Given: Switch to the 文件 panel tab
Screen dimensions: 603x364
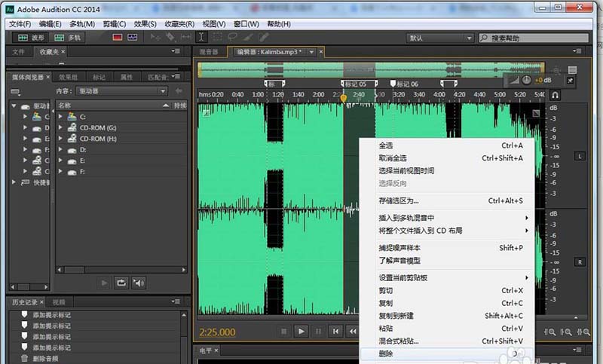Looking at the screenshot, I should pos(18,51).
